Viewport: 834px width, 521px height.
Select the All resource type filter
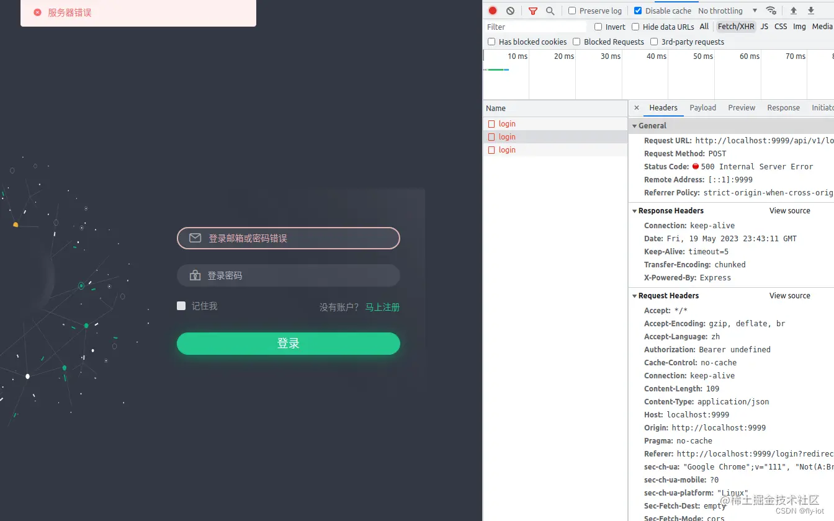click(704, 27)
